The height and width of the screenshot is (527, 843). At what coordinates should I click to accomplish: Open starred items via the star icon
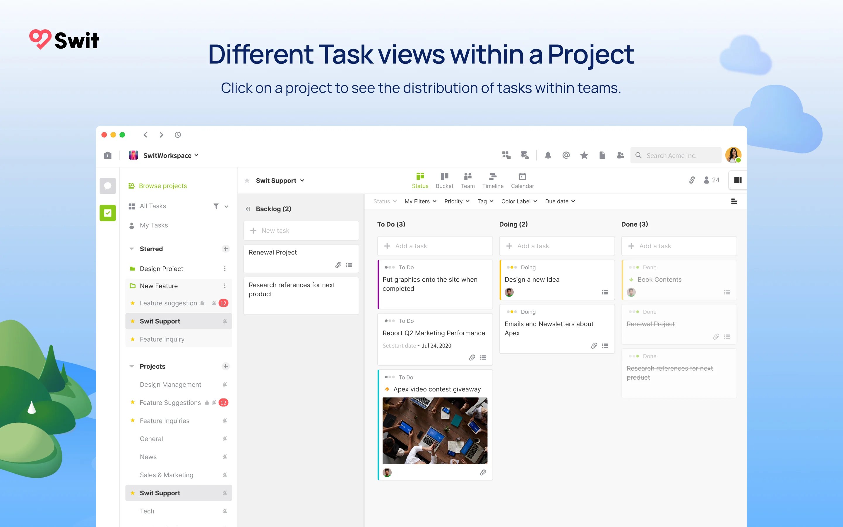click(x=584, y=155)
